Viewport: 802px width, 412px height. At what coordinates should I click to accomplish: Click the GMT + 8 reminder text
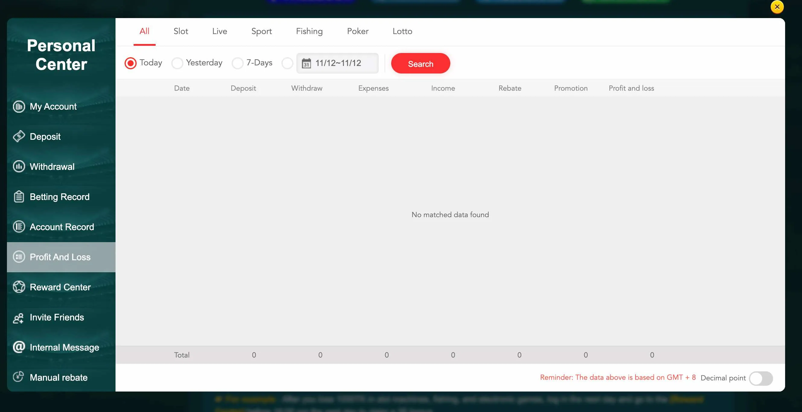(x=618, y=377)
